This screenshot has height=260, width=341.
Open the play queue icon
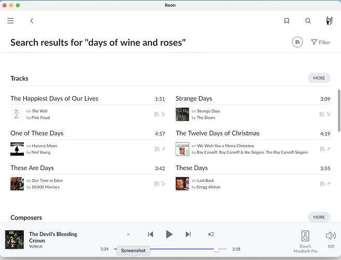[x=211, y=235]
